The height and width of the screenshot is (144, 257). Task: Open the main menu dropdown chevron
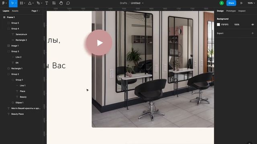pyautogui.click(x=6, y=3)
